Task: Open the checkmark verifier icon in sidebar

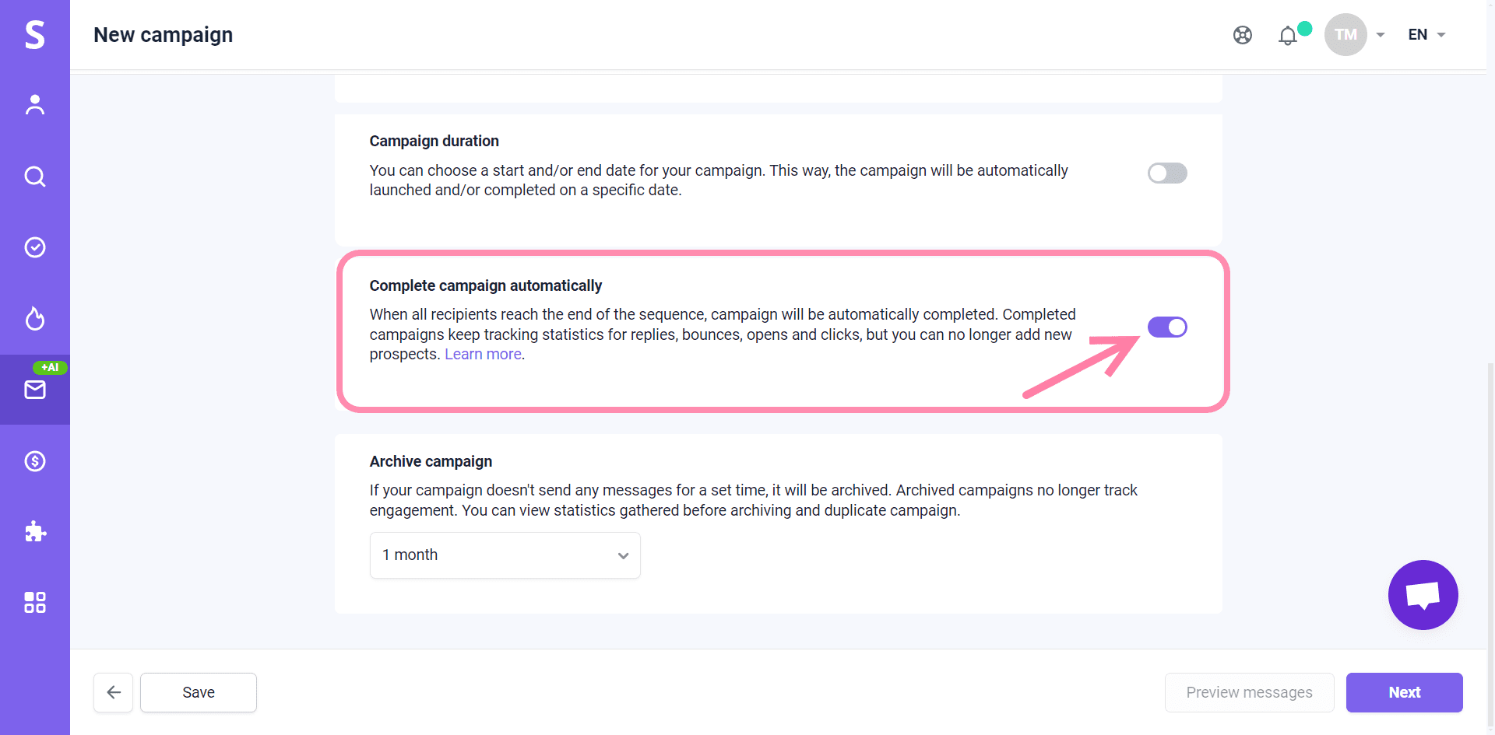Action: point(35,247)
